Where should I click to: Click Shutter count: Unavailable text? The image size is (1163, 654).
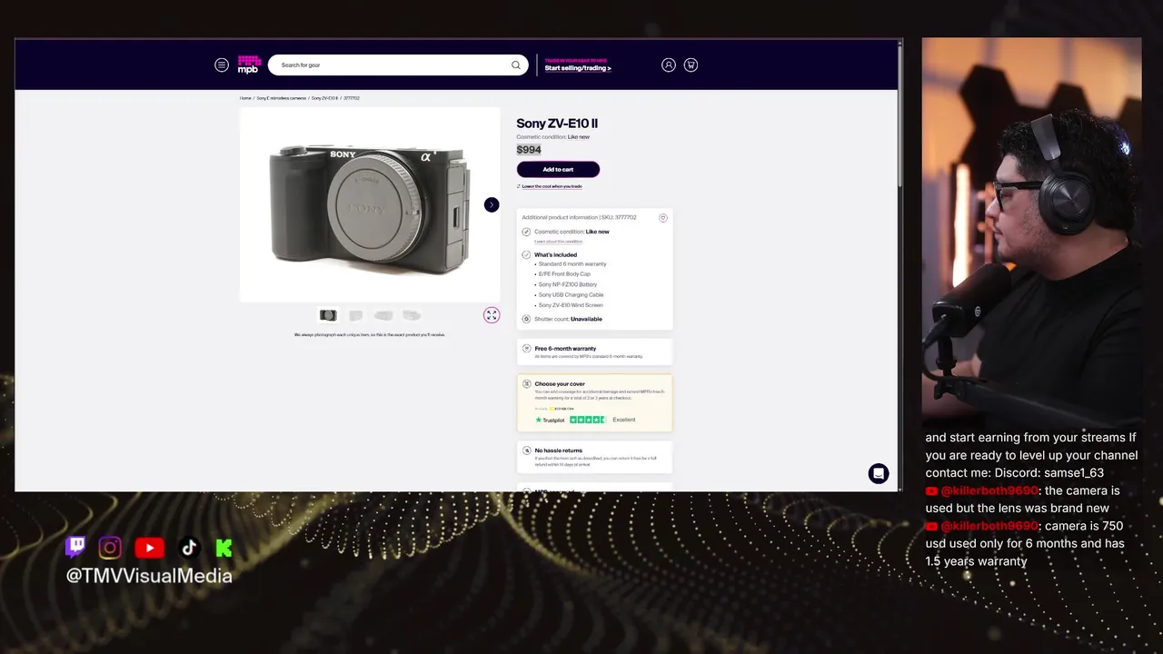tap(568, 319)
